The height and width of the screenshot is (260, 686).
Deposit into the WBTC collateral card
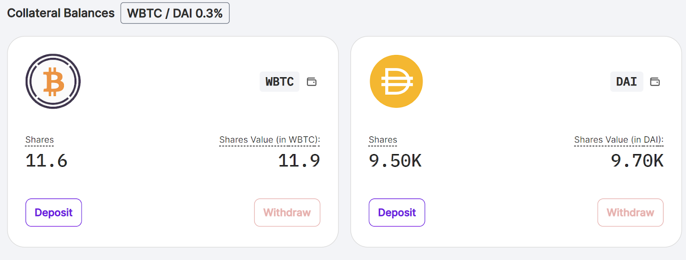coord(54,212)
